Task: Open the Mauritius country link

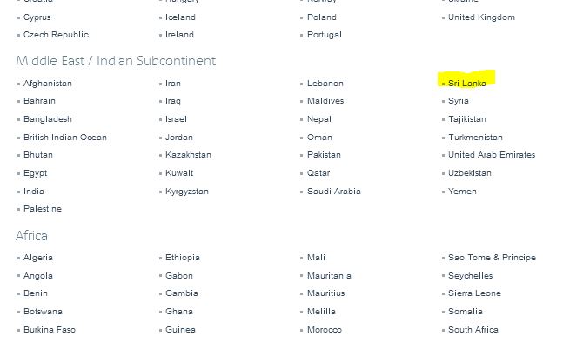Action: click(x=326, y=293)
